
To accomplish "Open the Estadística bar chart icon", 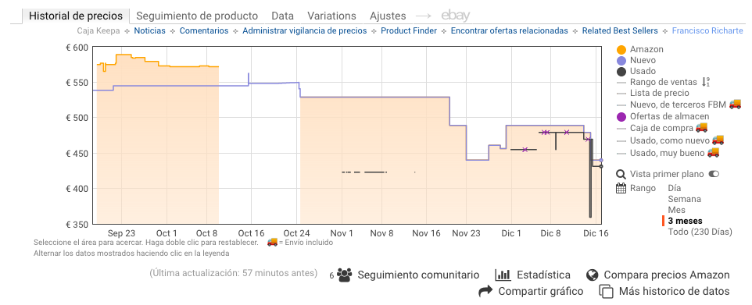I will point(503,275).
